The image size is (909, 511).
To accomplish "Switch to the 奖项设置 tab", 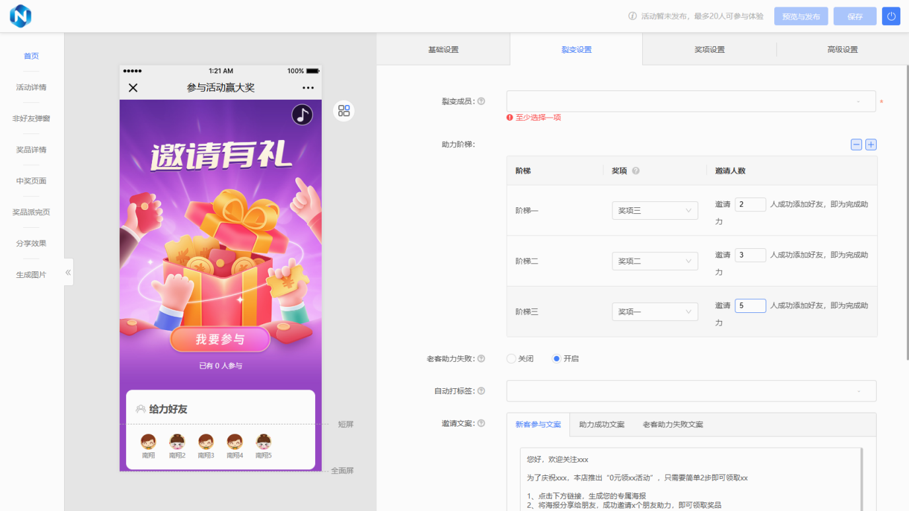I will 709,49.
